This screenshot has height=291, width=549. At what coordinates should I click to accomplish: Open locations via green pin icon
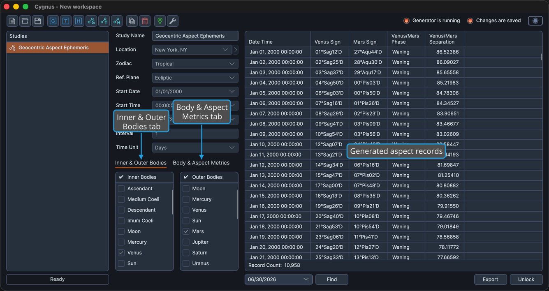tap(160, 21)
